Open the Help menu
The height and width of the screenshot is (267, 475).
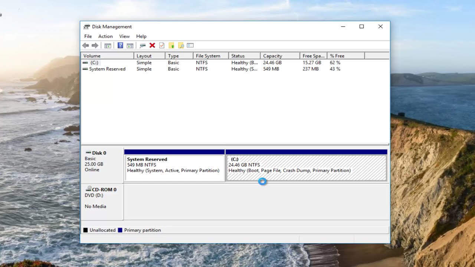point(141,36)
